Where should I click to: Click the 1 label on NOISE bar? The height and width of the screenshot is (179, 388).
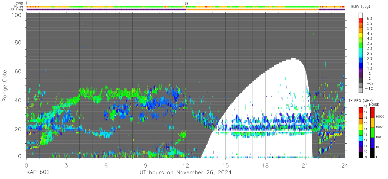[376, 158]
